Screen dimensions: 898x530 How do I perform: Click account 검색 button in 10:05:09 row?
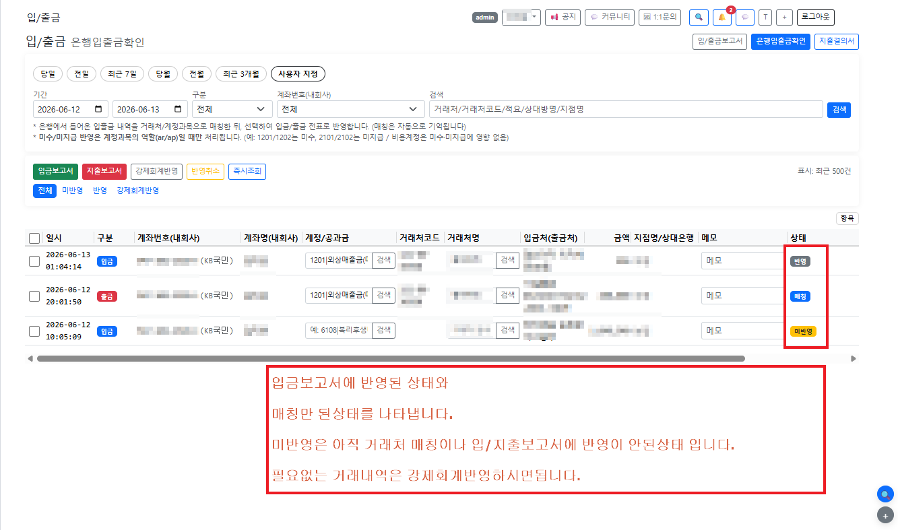[383, 330]
